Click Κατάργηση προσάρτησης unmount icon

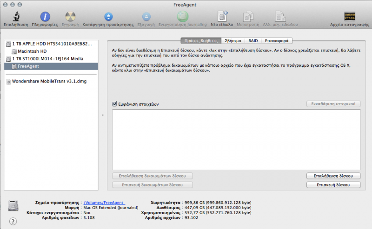coord(108,17)
